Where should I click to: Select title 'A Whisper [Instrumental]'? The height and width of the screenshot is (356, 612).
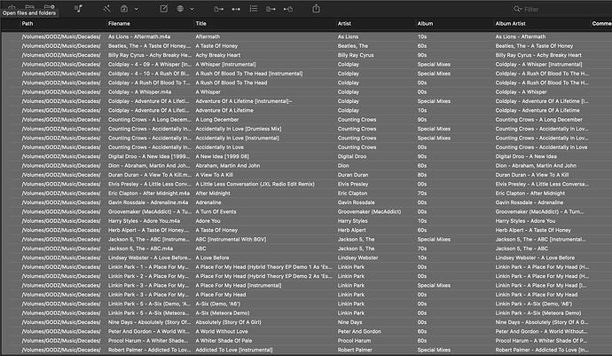pos(225,64)
